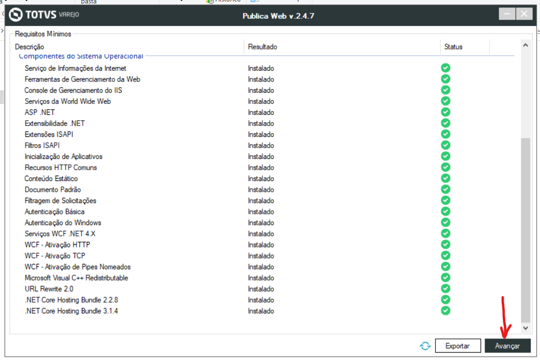This screenshot has width=540, height=363.
Task: Select the Recursos HTTP Comuns row text
Action: click(x=61, y=167)
